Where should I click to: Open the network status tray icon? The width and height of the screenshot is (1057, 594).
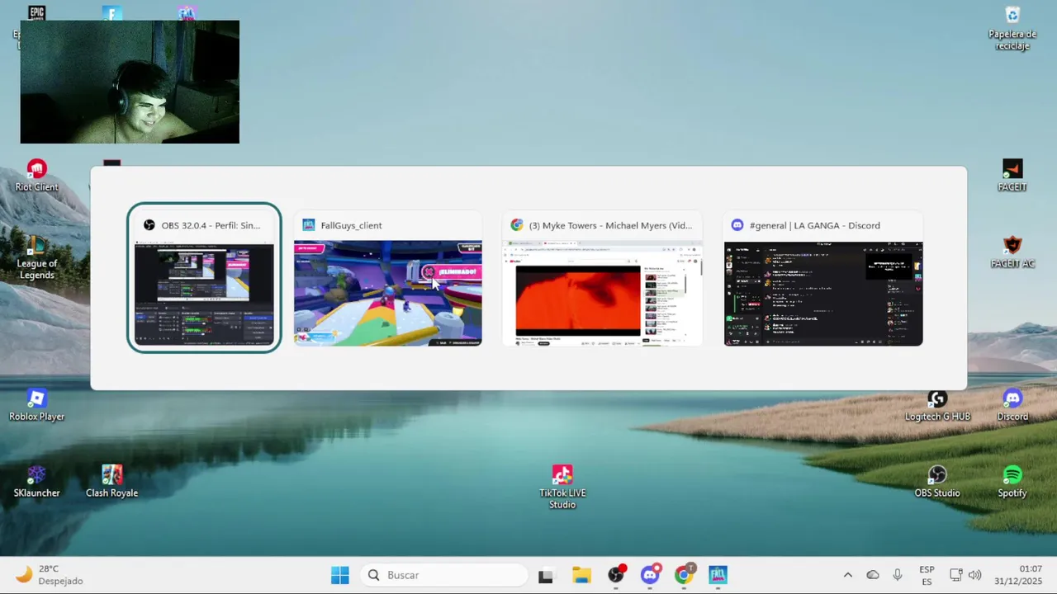(x=955, y=575)
